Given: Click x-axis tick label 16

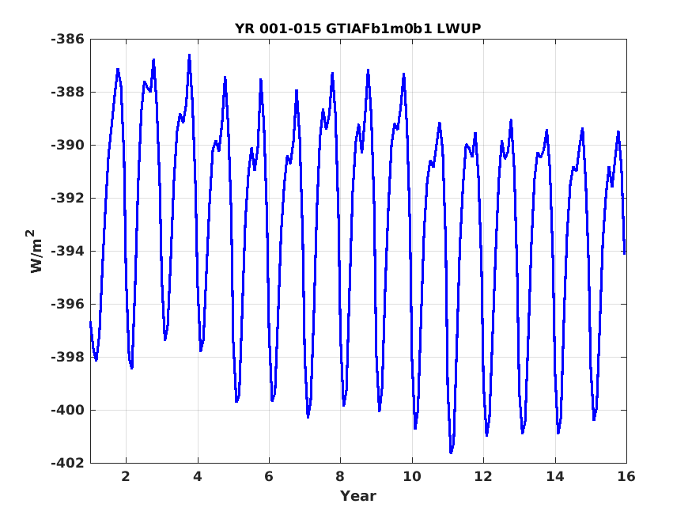Looking at the screenshot, I should (626, 476).
